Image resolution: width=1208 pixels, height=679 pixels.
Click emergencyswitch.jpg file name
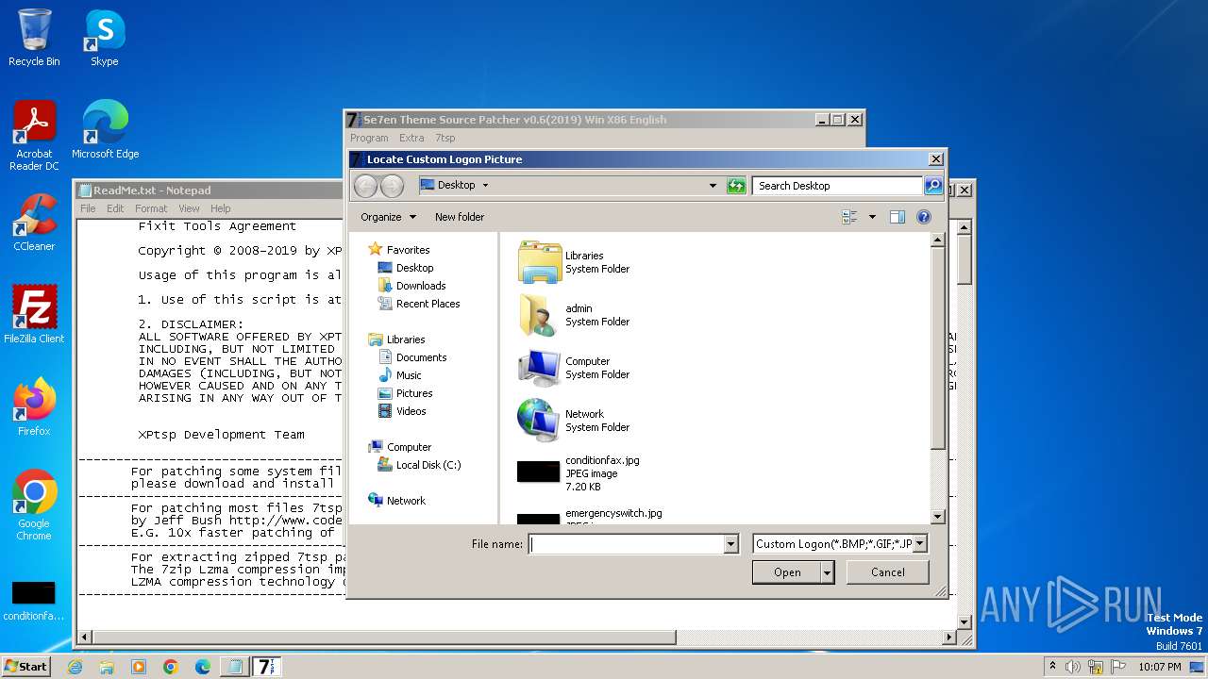[x=613, y=513]
